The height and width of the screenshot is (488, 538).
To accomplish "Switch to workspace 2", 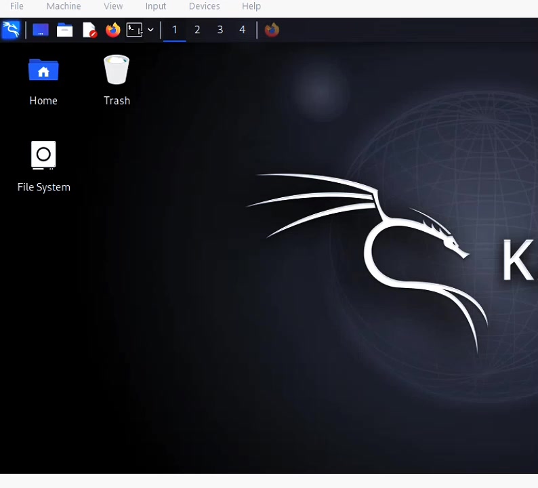I will pos(197,30).
